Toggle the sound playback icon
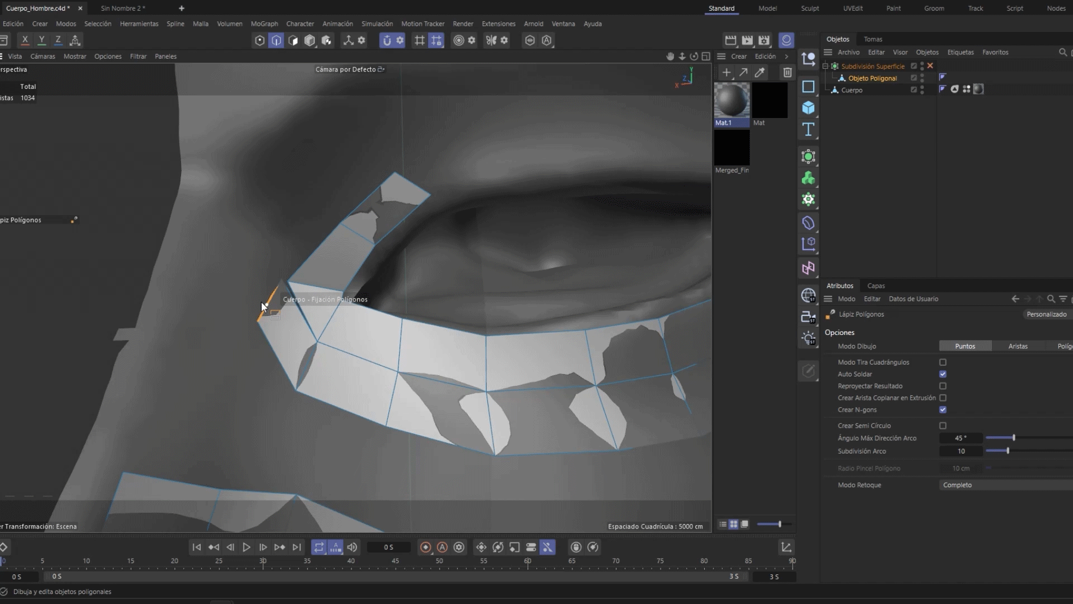 [x=352, y=548]
